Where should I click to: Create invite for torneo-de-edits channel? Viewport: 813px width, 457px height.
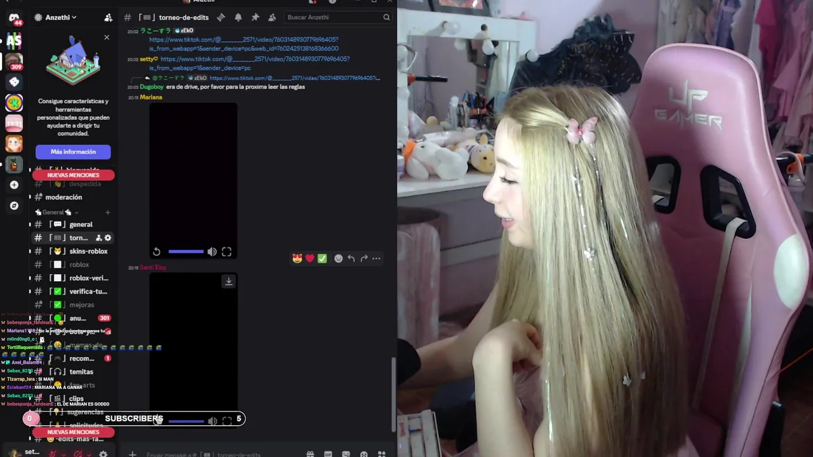pyautogui.click(x=98, y=238)
